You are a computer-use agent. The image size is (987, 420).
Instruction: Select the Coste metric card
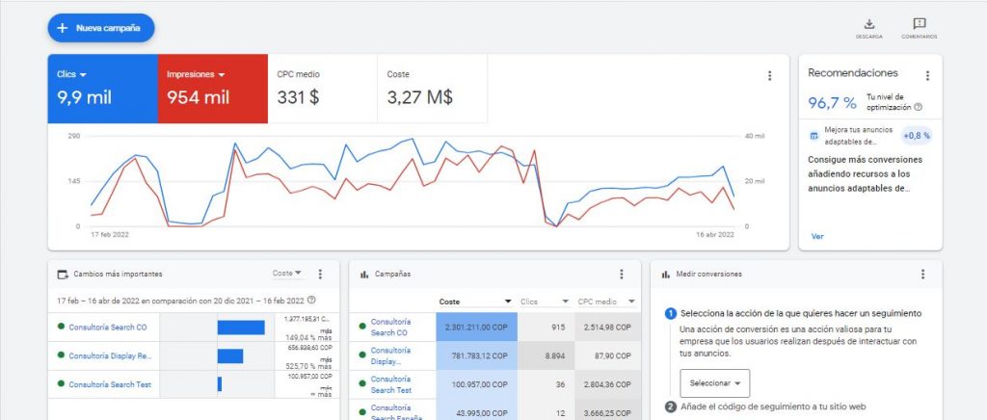[x=433, y=89]
